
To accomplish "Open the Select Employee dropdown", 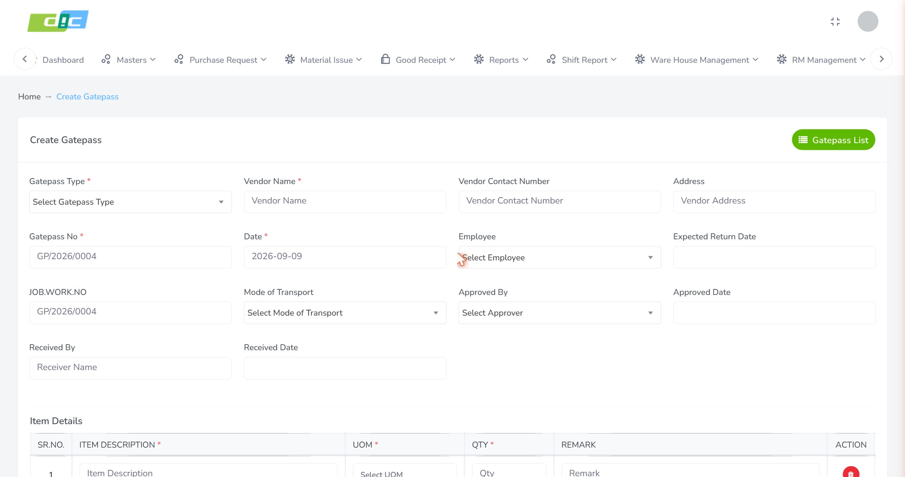I will tap(560, 258).
